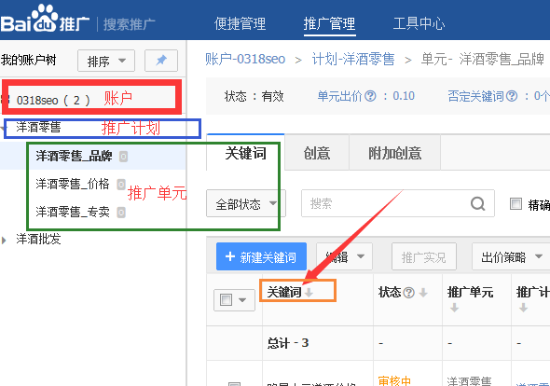Select 洋酒批发 plan in tree
Image resolution: width=550 pixels, height=386 pixels.
[x=38, y=240]
